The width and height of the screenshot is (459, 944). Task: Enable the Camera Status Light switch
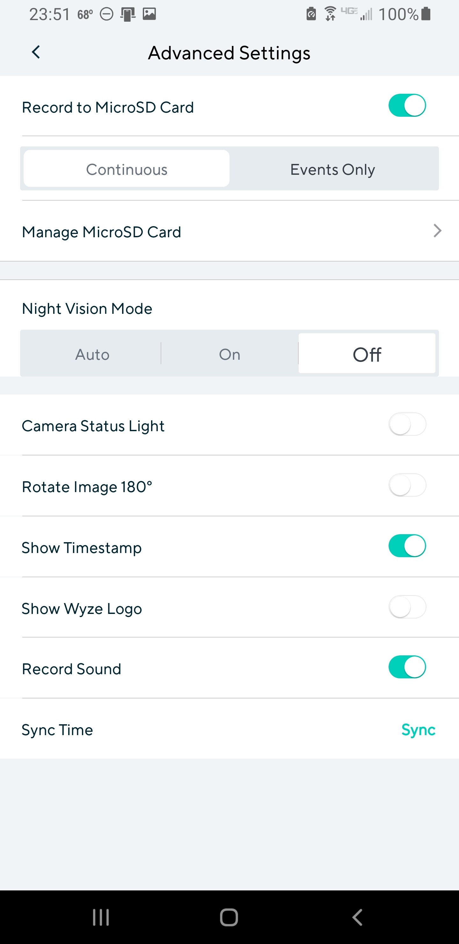(407, 424)
